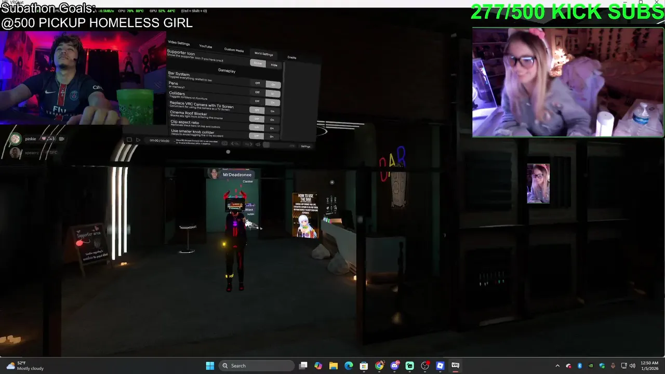Image resolution: width=665 pixels, height=374 pixels.
Task: Click the Bluetooth tray icon
Action: point(580,366)
